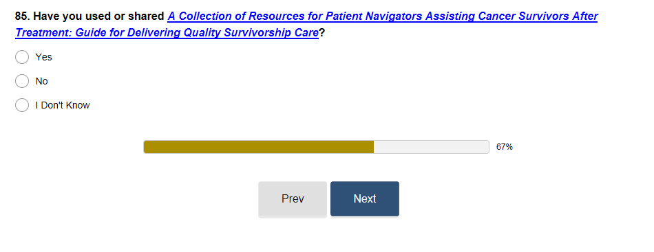This screenshot has height=252, width=654.
Task: Click the Next button
Action: click(x=365, y=198)
